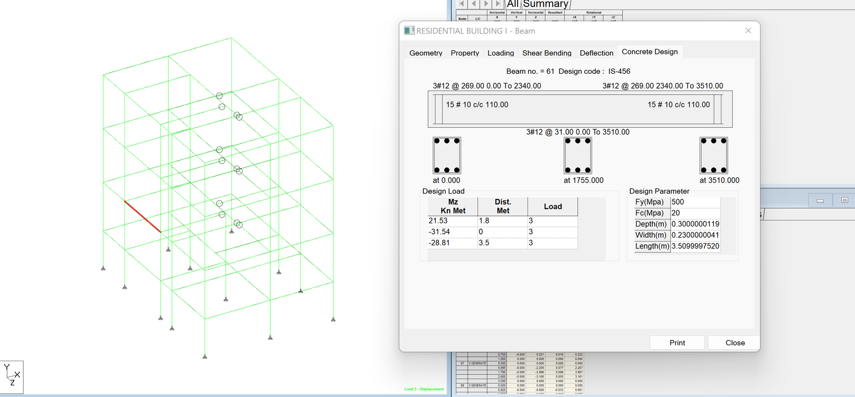
Task: Select the Mz value -28.81 cell
Action: [453, 243]
